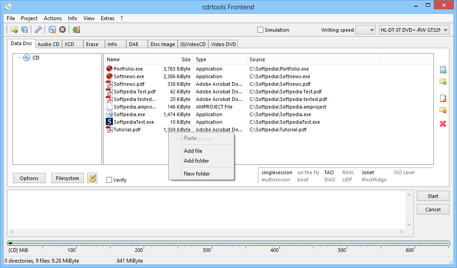Toggle the on the fly option
Screen dimensions: 457x268
point(308,172)
